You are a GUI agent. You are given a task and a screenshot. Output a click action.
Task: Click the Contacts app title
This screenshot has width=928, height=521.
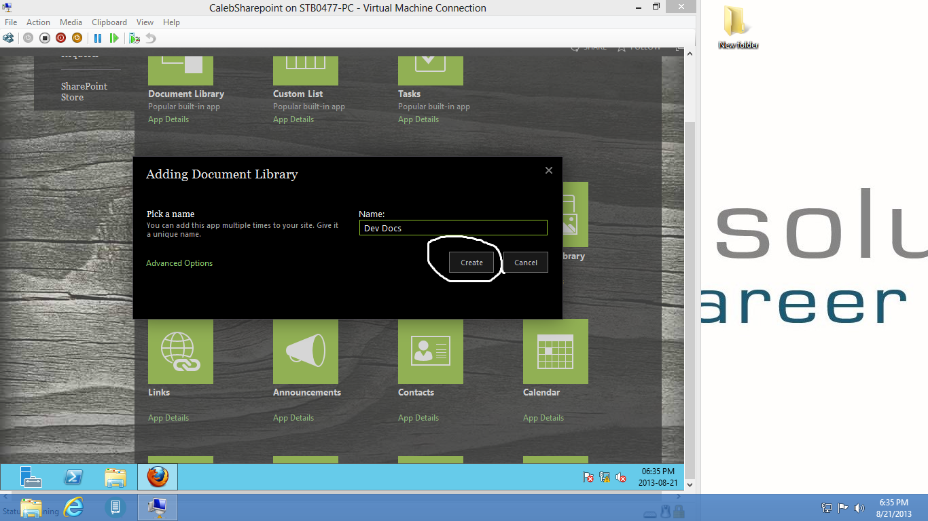[416, 393]
